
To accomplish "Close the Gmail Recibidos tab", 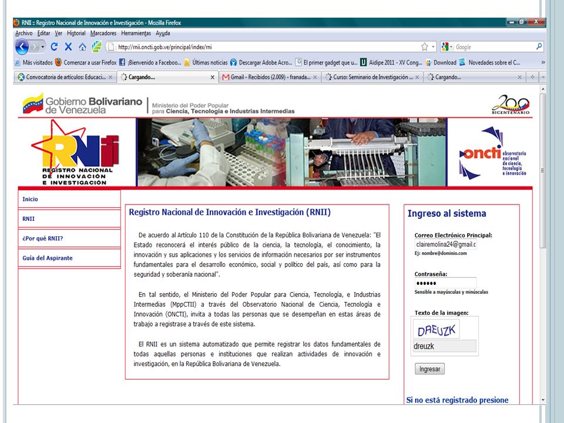I will click(315, 77).
